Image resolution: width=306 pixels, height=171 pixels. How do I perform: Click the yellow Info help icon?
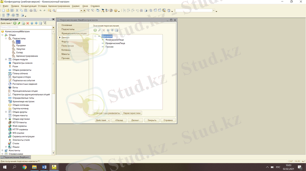(116, 11)
